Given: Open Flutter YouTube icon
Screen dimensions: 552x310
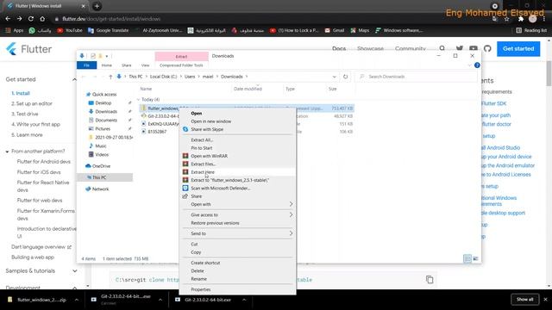Looking at the screenshot, I should (474, 48).
